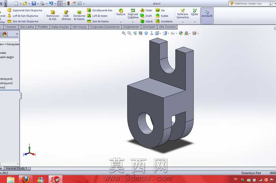Expand the Doğrusal Çoğaltma dropdown arrow
The image size is (276, 183).
click(133, 22)
